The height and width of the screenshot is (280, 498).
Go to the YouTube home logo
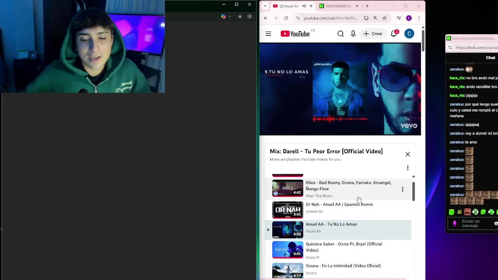(295, 34)
